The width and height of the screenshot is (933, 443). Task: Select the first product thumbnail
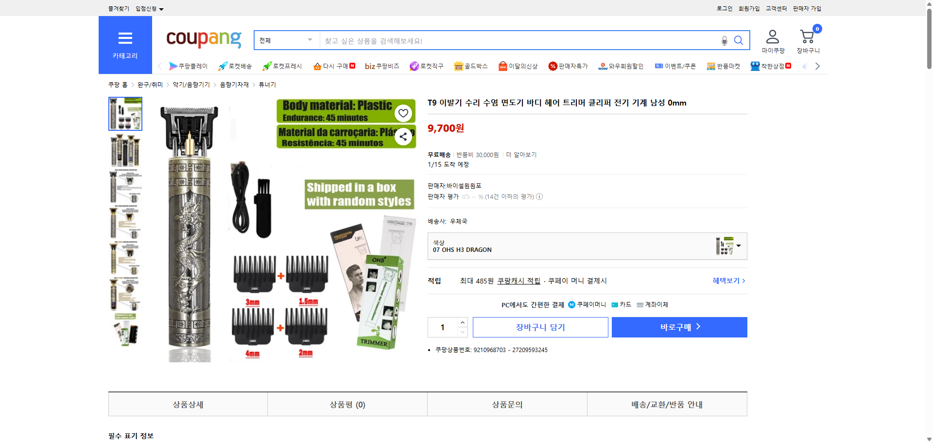click(125, 113)
